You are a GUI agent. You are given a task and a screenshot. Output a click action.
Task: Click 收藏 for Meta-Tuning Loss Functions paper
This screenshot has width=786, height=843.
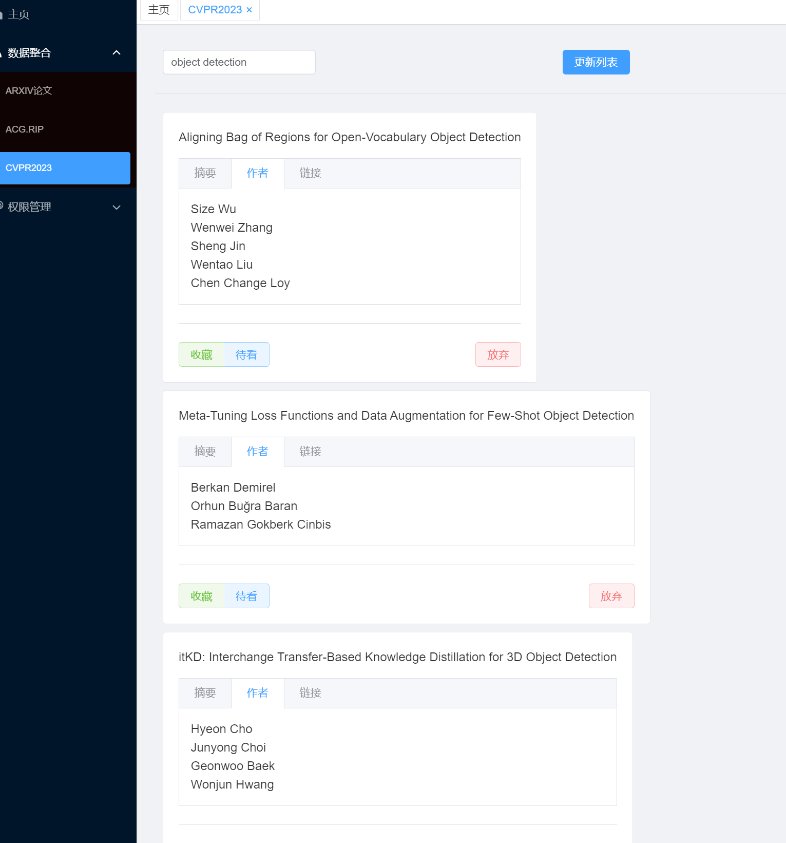[202, 596]
